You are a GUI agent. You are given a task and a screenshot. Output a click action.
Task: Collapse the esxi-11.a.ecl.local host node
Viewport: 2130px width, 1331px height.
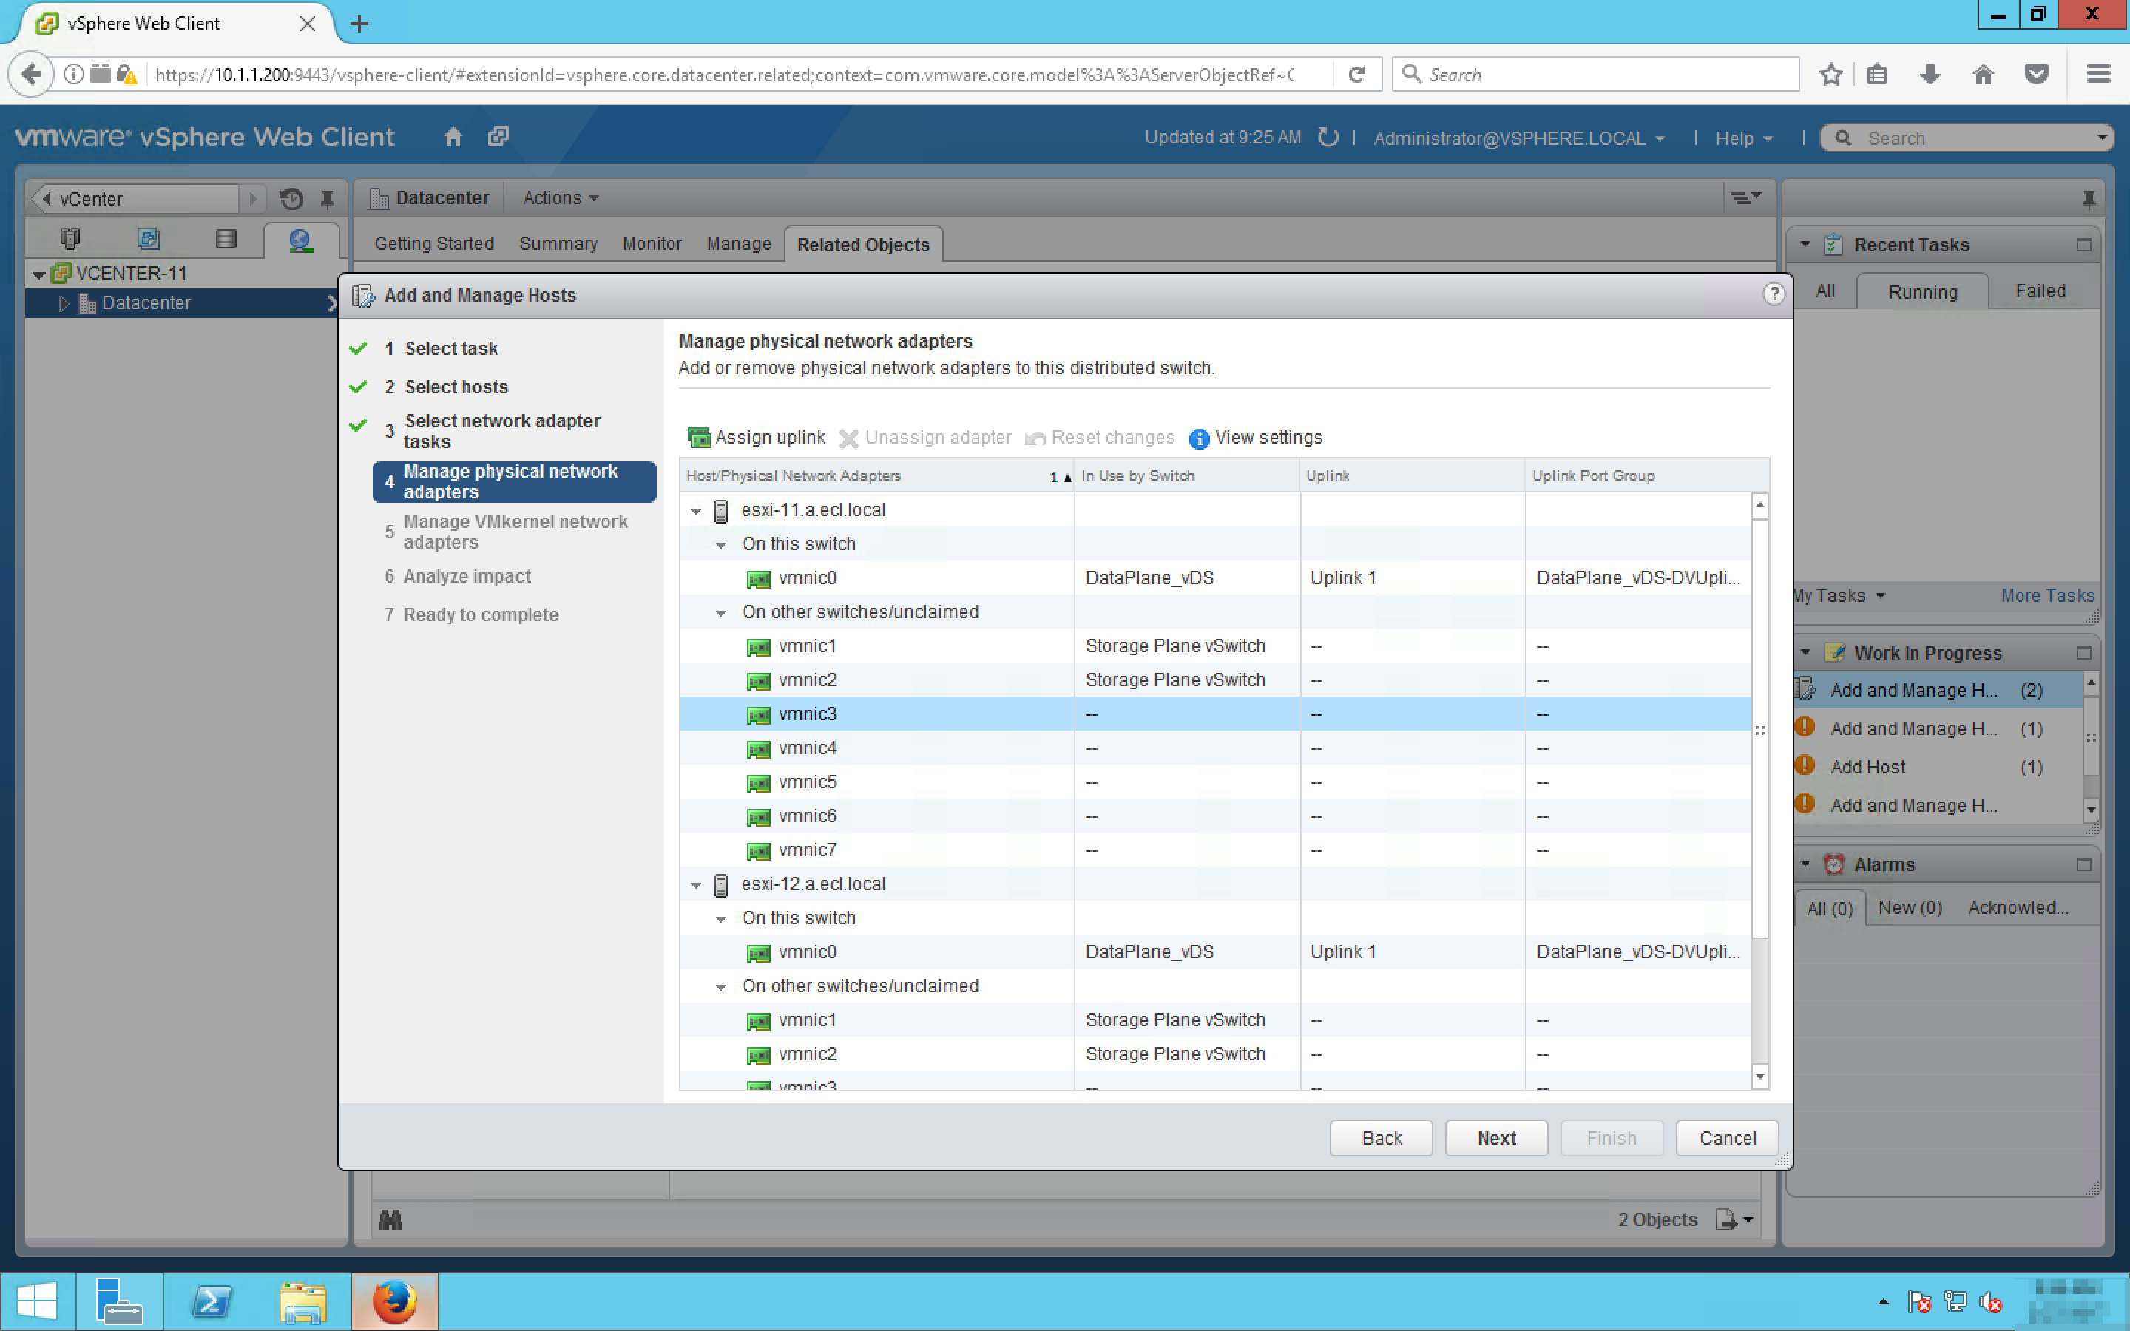pyautogui.click(x=695, y=510)
